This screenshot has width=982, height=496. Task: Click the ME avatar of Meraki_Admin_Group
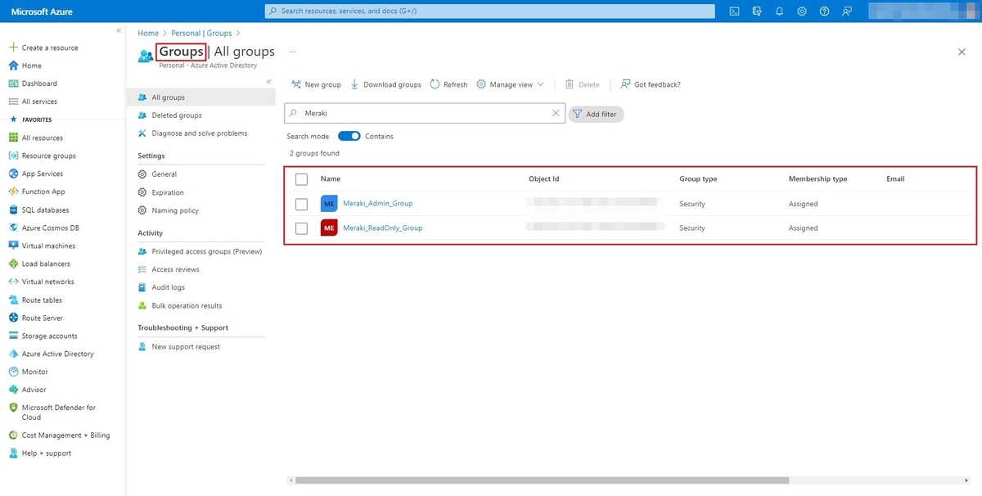coord(329,203)
